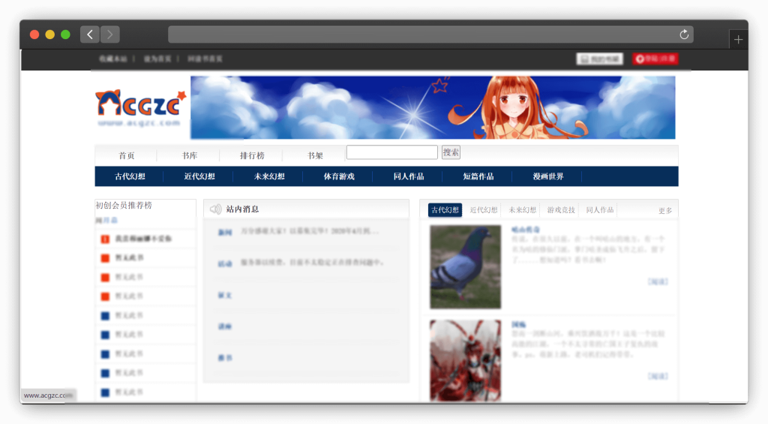Click the top-ranked book title in 推荐榜
The image size is (768, 424).
click(x=143, y=239)
